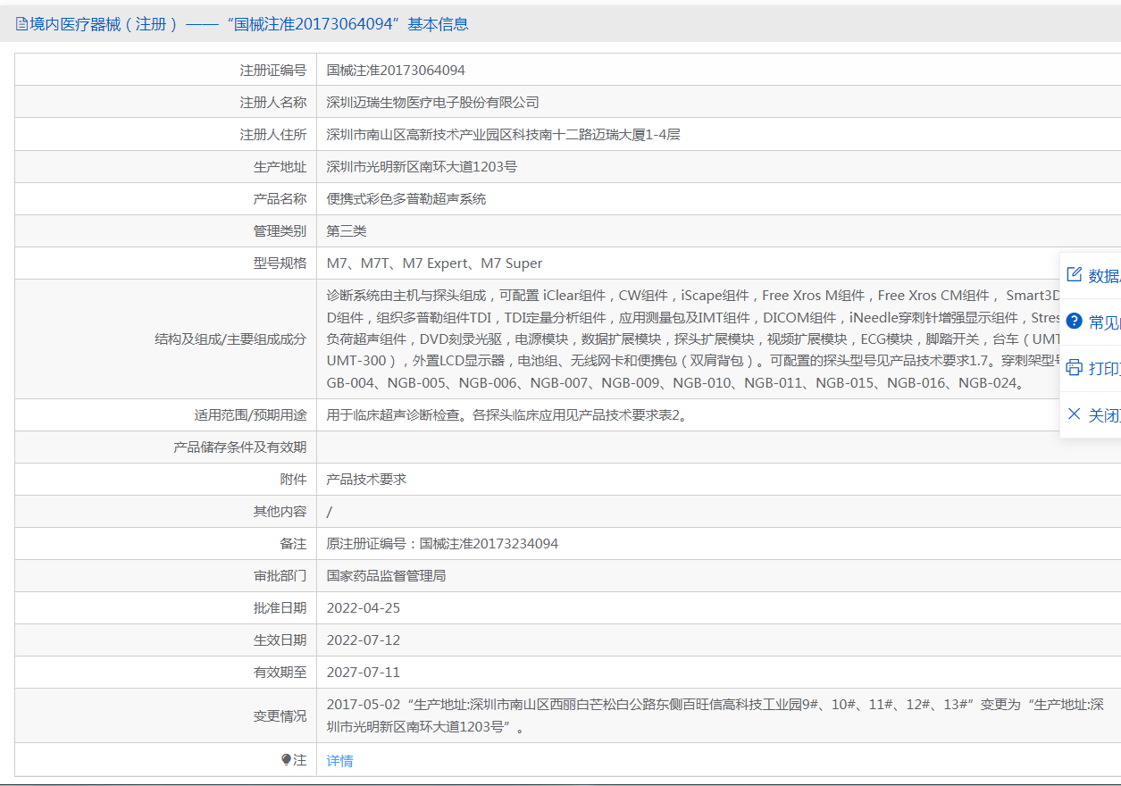Click 深圳迈瑞生物医疗电子股份有限公司 registrant name
This screenshot has height=786, width=1121.
tap(433, 103)
